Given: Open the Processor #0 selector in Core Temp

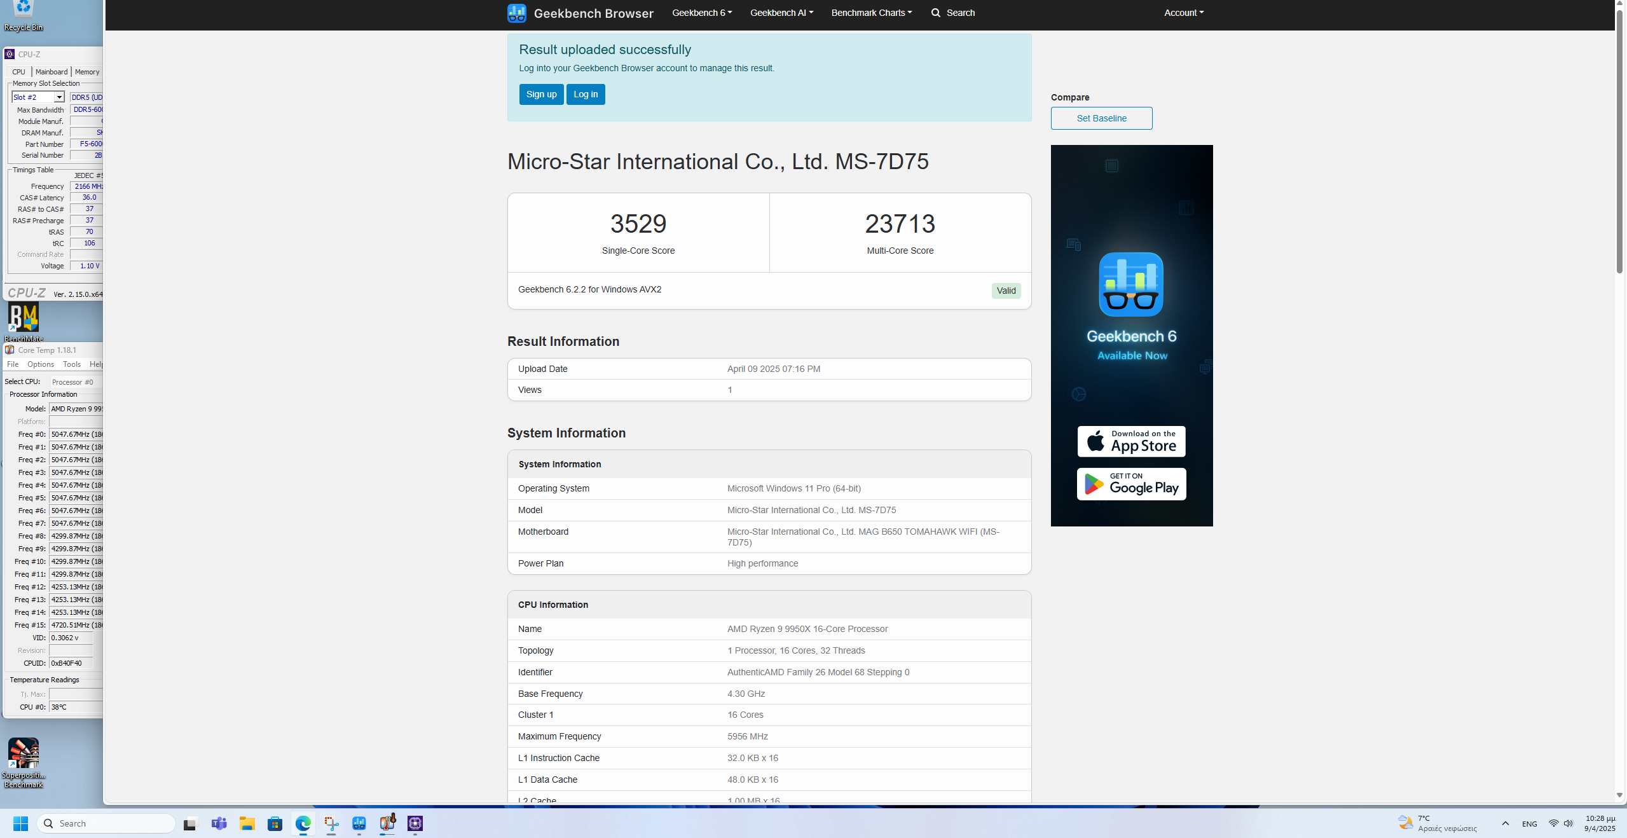Looking at the screenshot, I should pos(76,382).
